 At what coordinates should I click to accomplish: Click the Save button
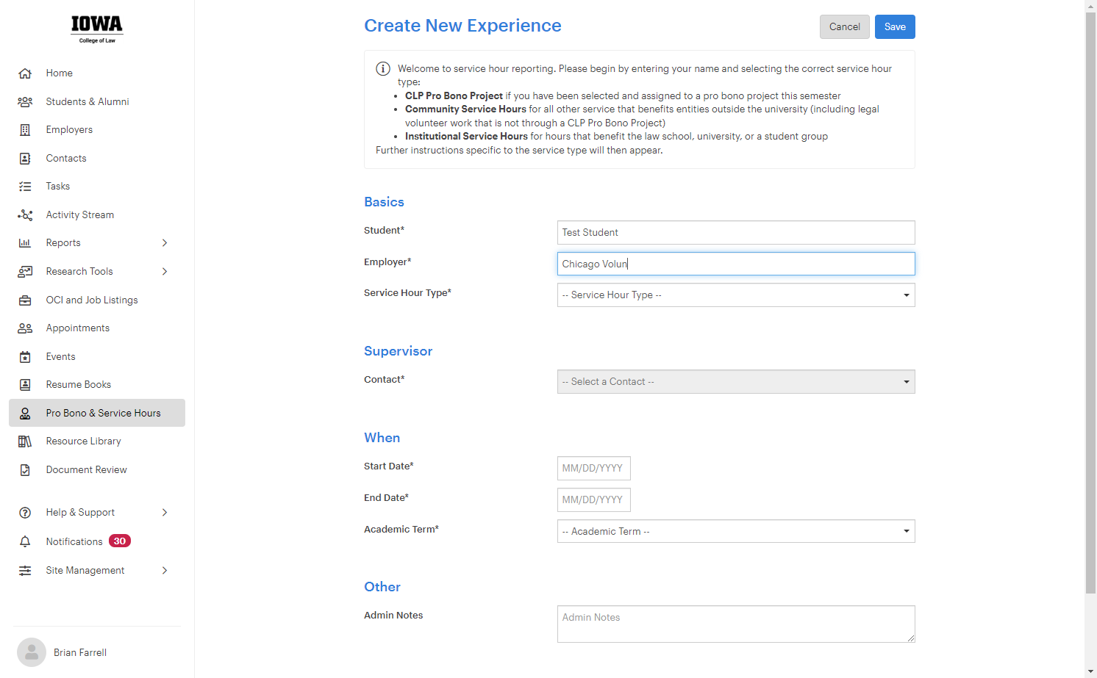tap(895, 27)
